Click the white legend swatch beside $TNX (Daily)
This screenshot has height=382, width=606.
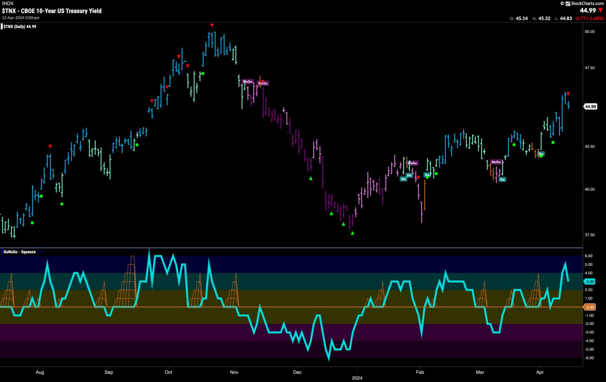click(2, 26)
